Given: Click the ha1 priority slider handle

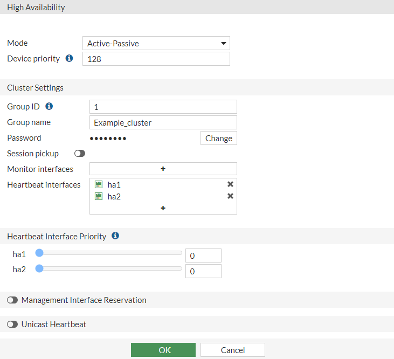Looking at the screenshot, I should [39, 252].
